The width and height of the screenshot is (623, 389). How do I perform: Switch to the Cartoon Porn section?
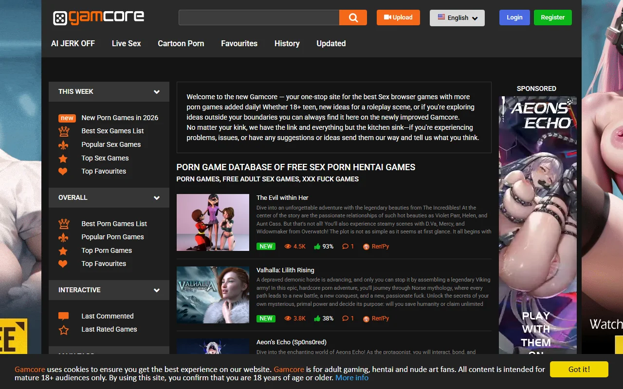[x=181, y=43]
